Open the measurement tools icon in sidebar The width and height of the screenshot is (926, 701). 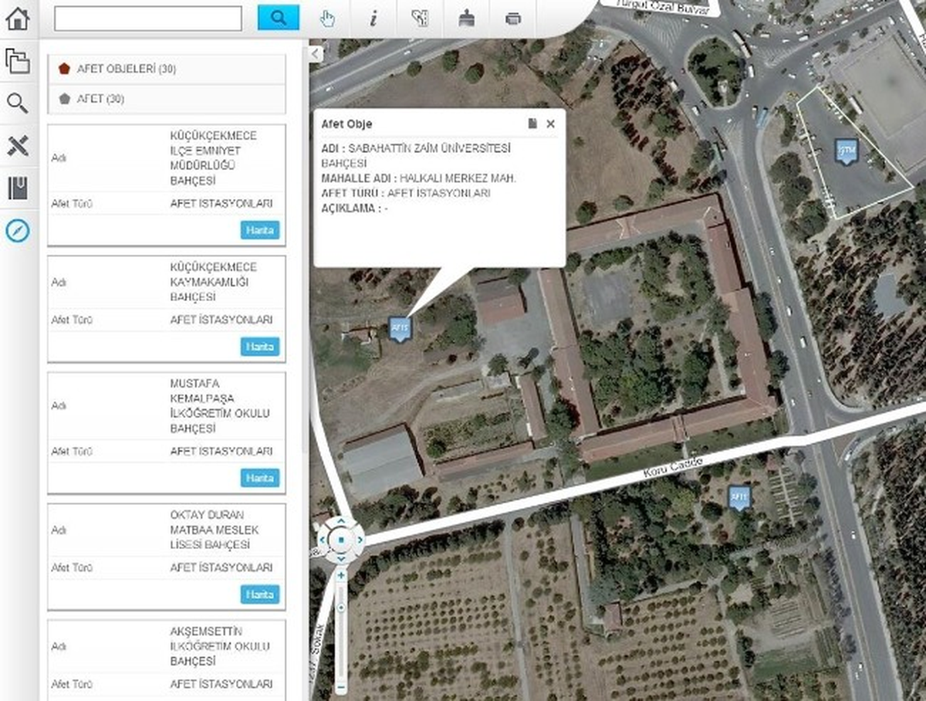17,145
